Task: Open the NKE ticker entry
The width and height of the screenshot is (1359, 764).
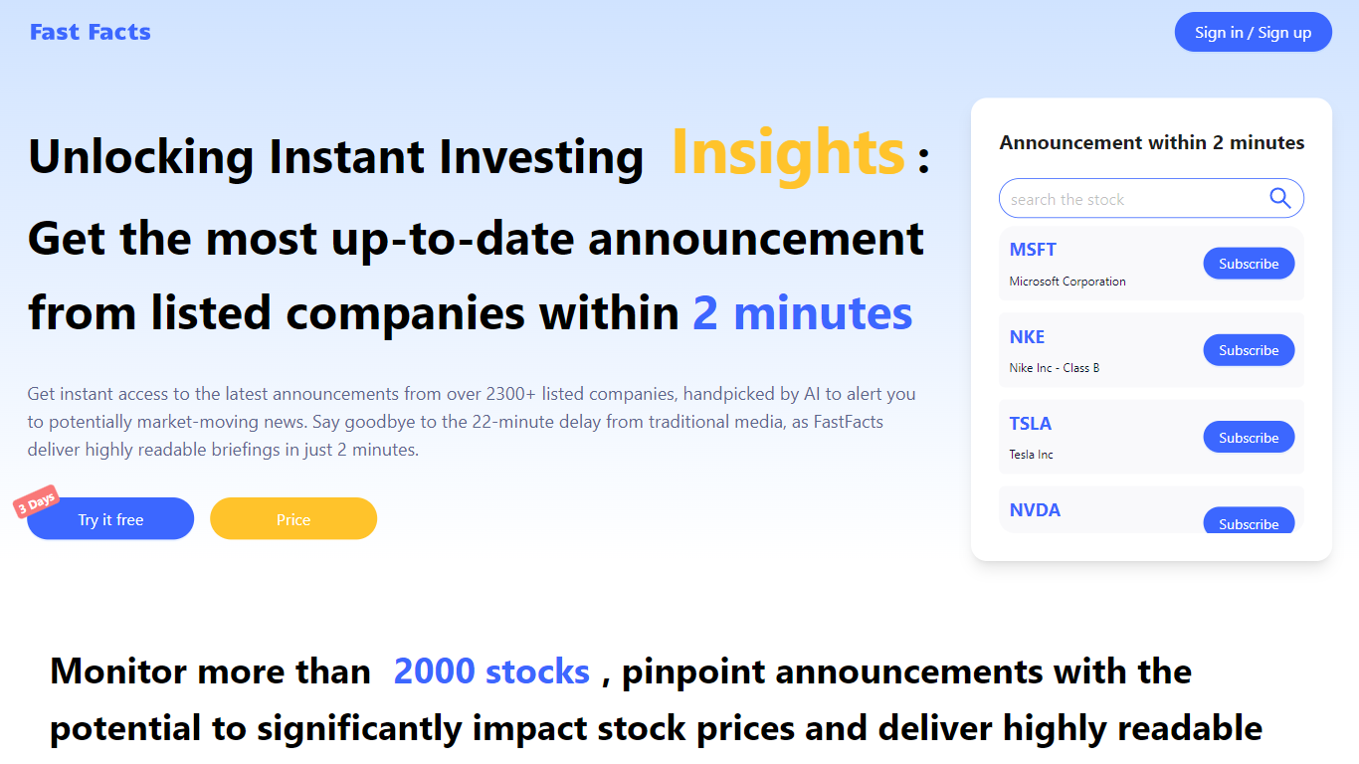Action: pos(1027,336)
